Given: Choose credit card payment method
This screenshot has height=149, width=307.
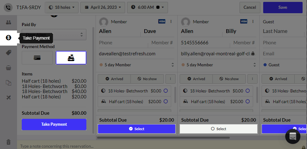Looking at the screenshot, I should click(37, 58).
